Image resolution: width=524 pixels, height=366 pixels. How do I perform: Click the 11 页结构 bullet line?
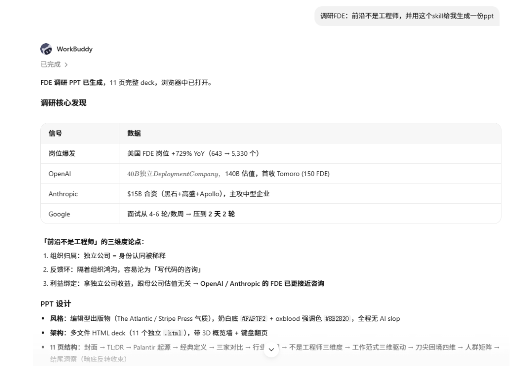275,353
